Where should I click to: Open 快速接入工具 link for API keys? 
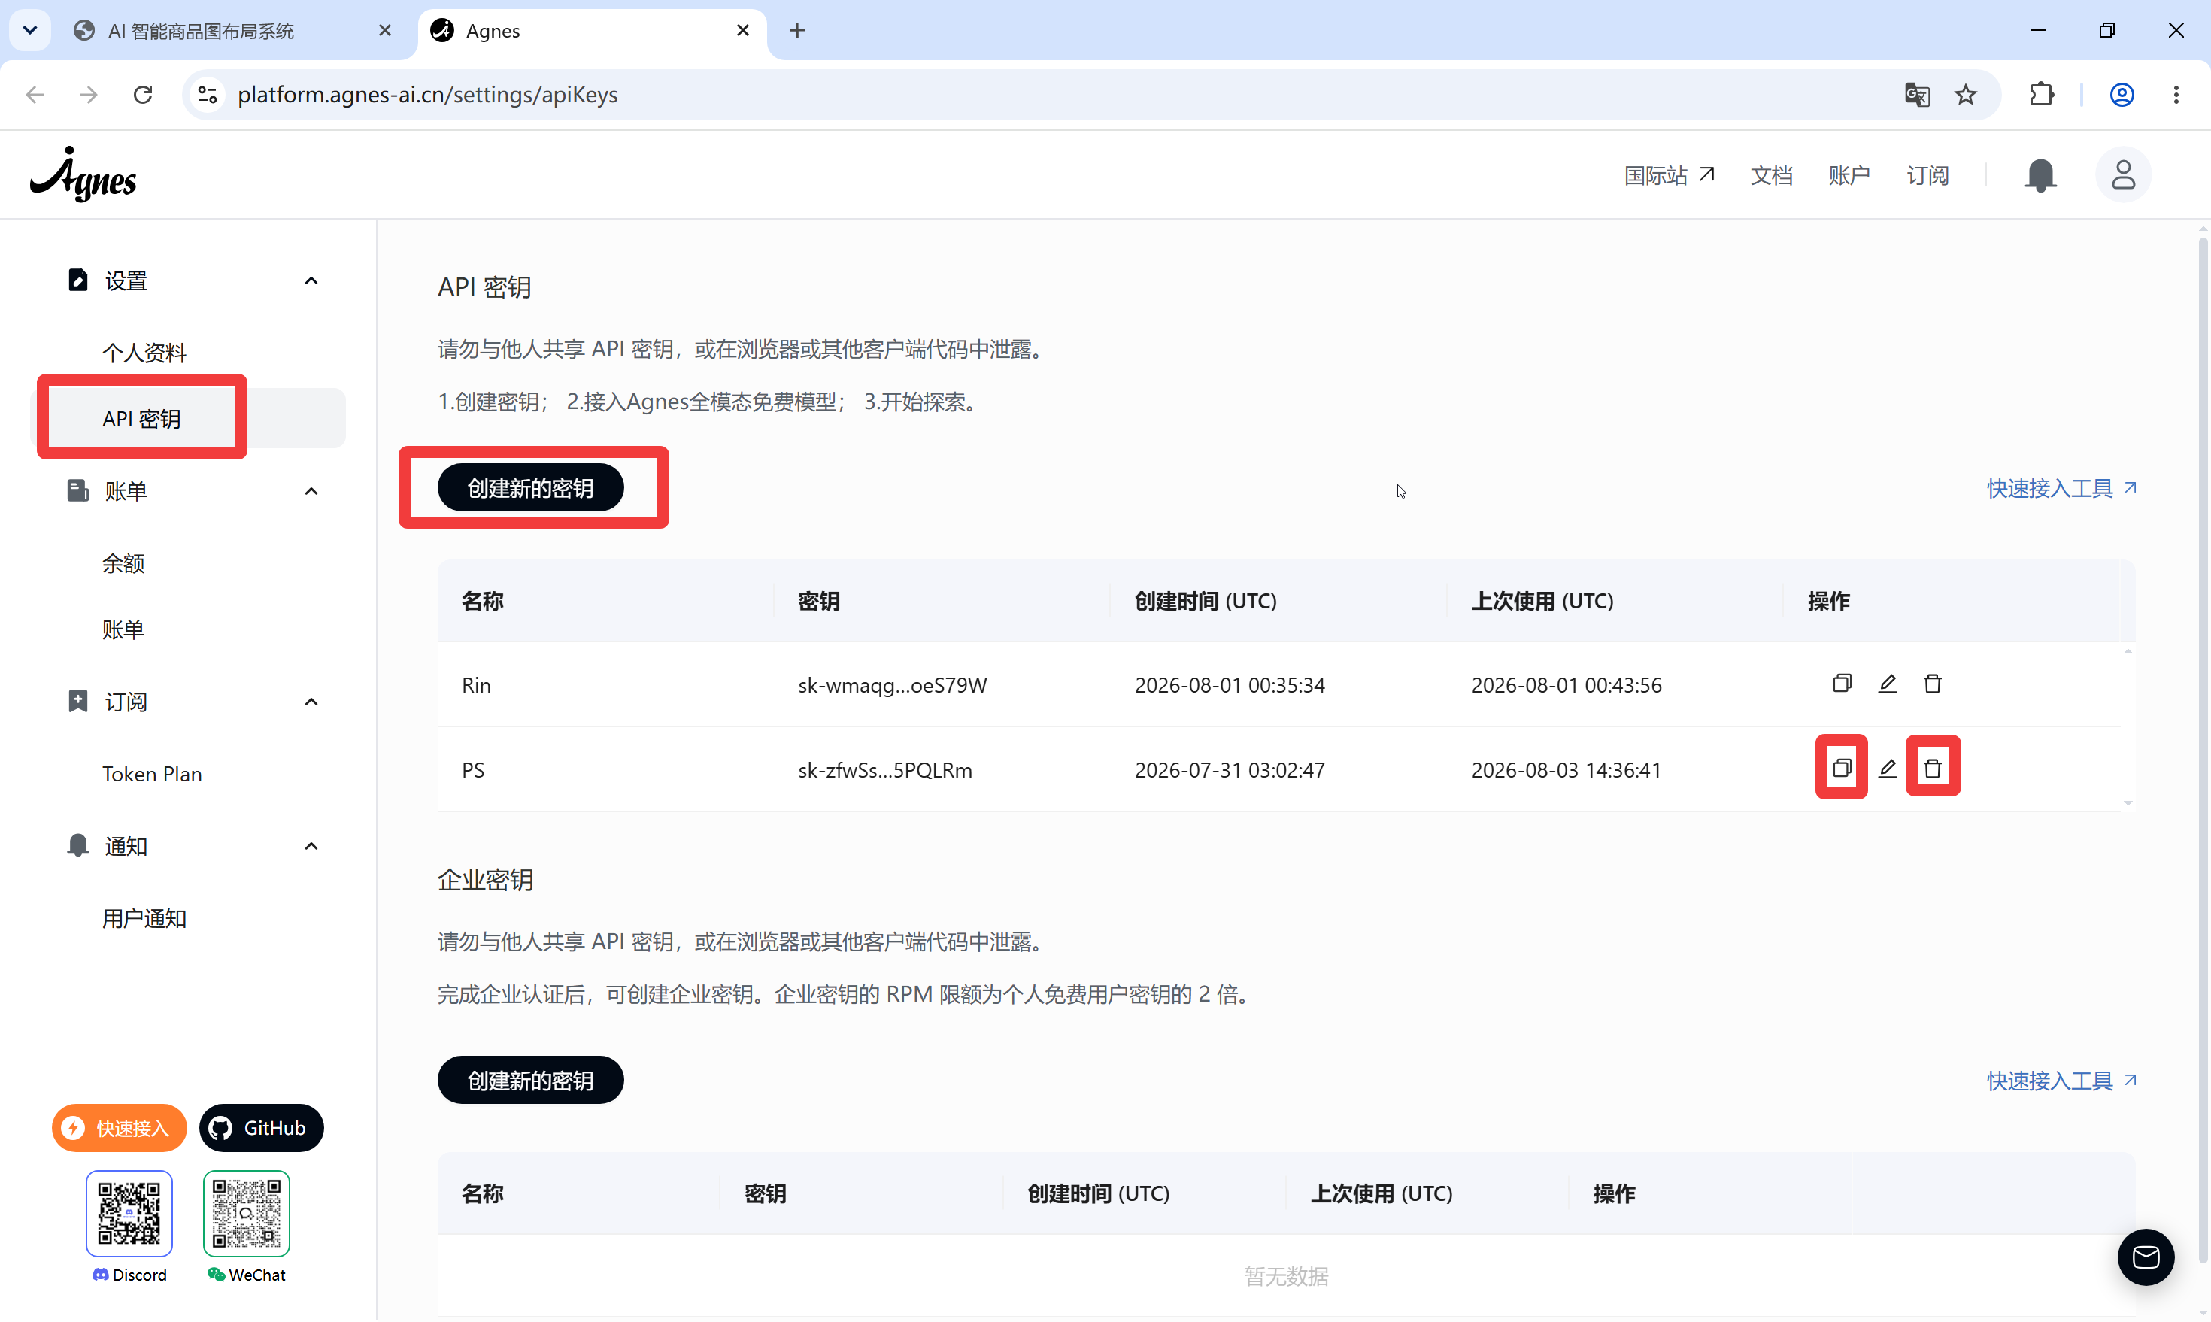pyautogui.click(x=2061, y=488)
